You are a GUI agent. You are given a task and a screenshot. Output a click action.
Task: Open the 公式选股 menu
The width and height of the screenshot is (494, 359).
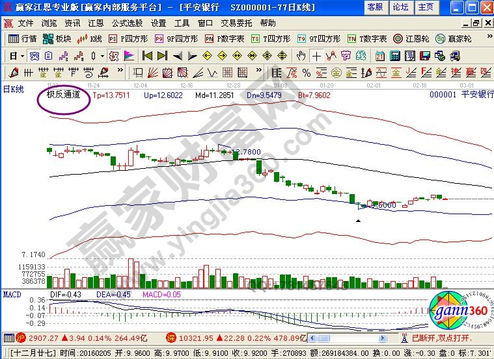tap(126, 23)
